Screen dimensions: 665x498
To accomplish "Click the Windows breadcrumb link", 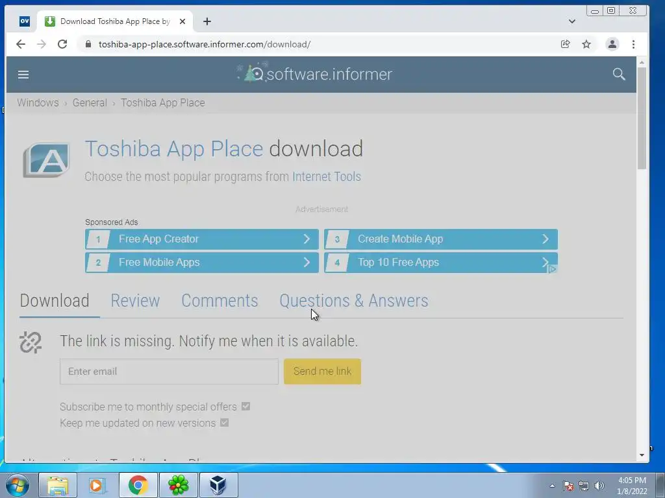I will coord(38,103).
